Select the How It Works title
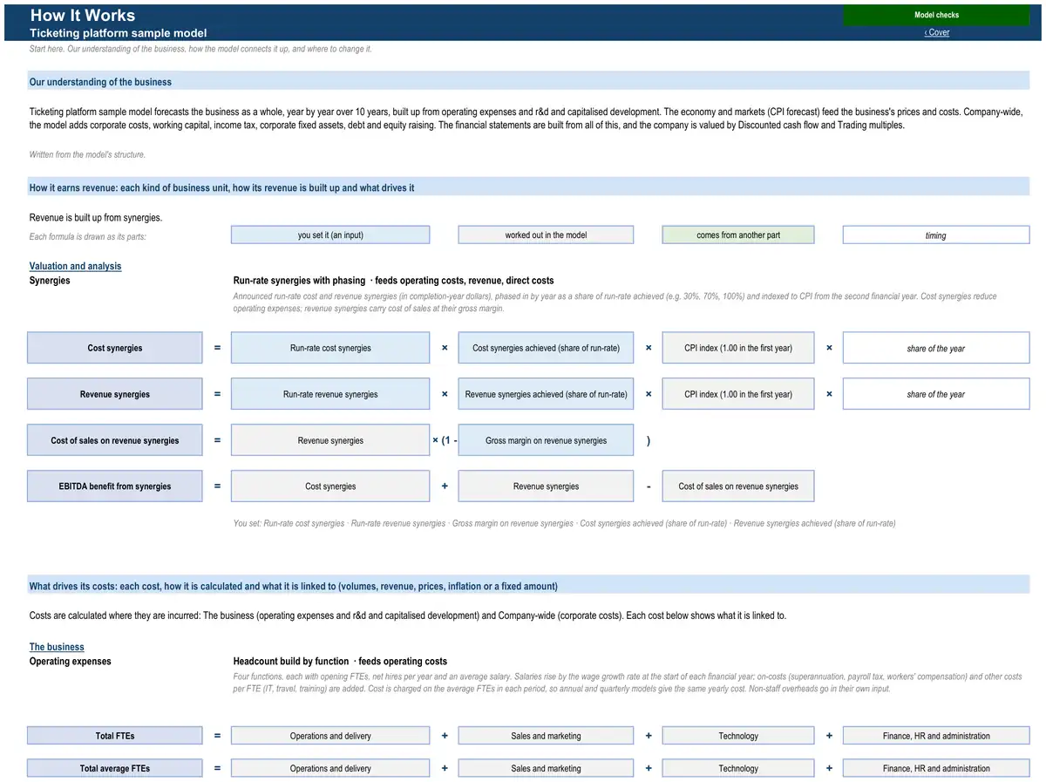1046x782 pixels. tap(83, 15)
